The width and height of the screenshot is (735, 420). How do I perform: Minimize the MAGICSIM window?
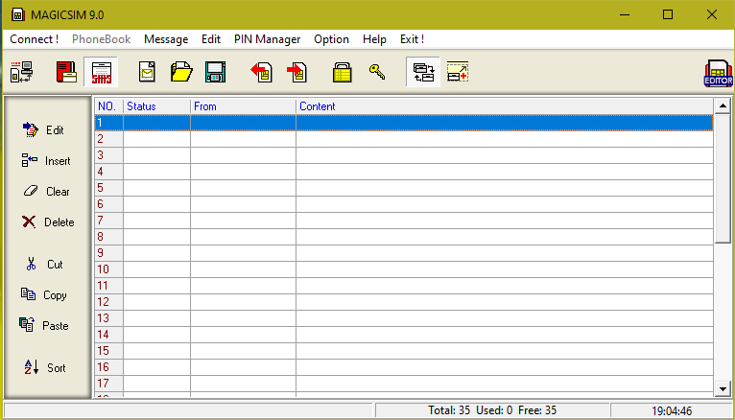[625, 14]
